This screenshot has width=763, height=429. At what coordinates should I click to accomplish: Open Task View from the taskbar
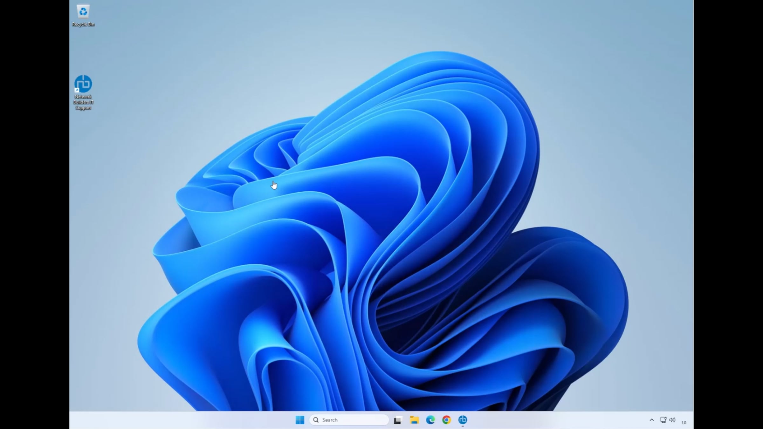point(397,420)
